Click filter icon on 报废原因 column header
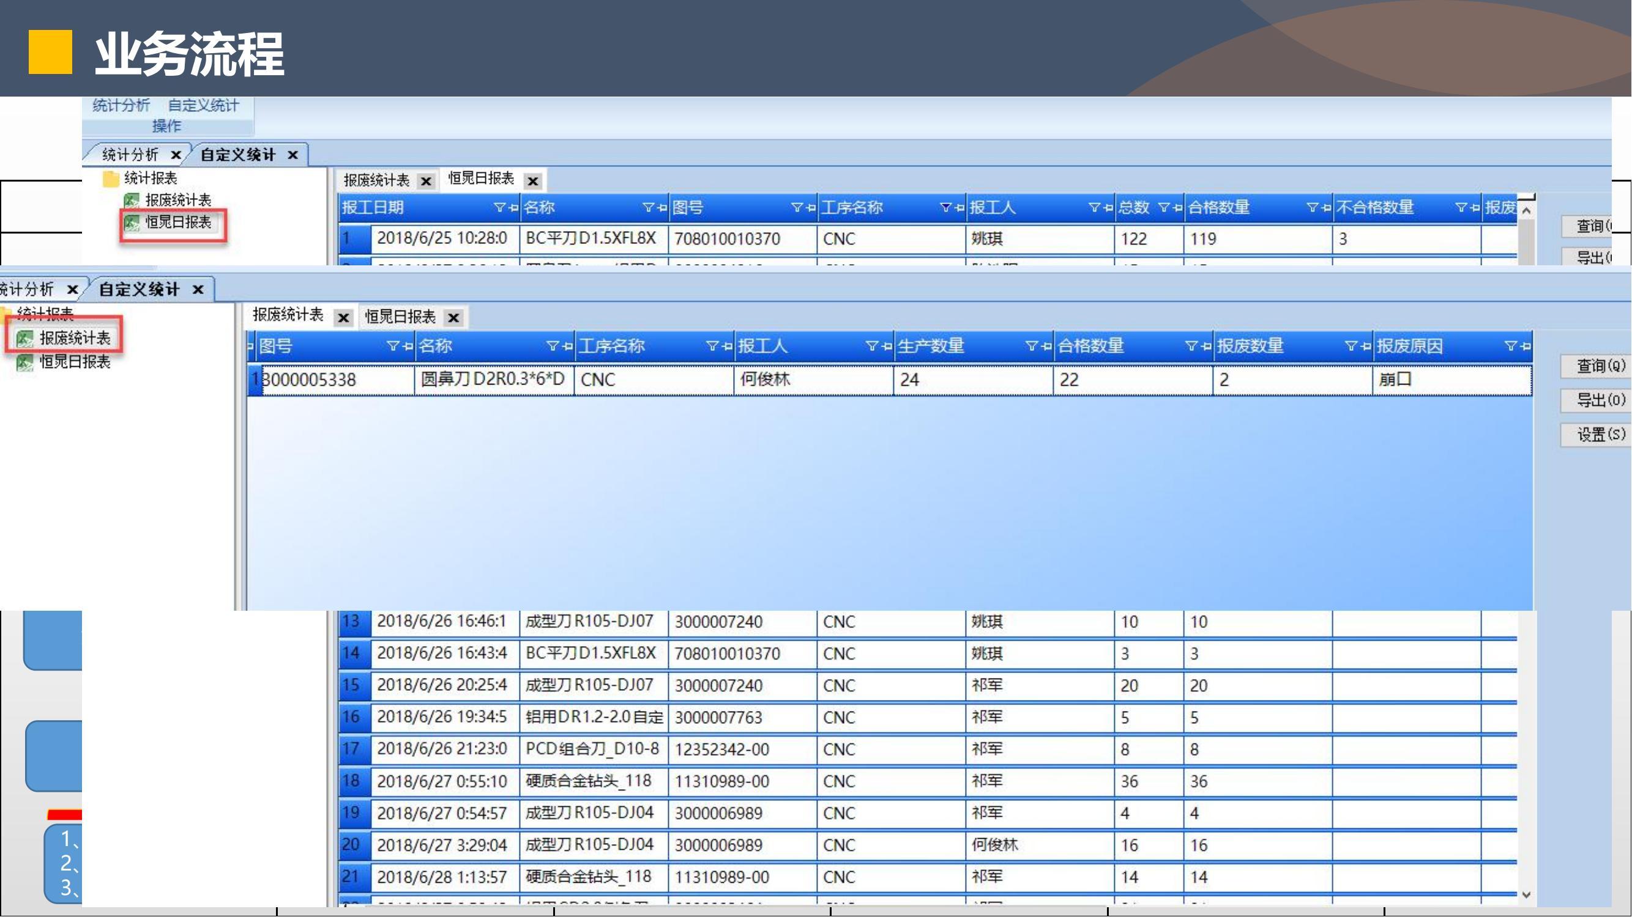Image resolution: width=1632 pixels, height=917 pixels. [1510, 346]
